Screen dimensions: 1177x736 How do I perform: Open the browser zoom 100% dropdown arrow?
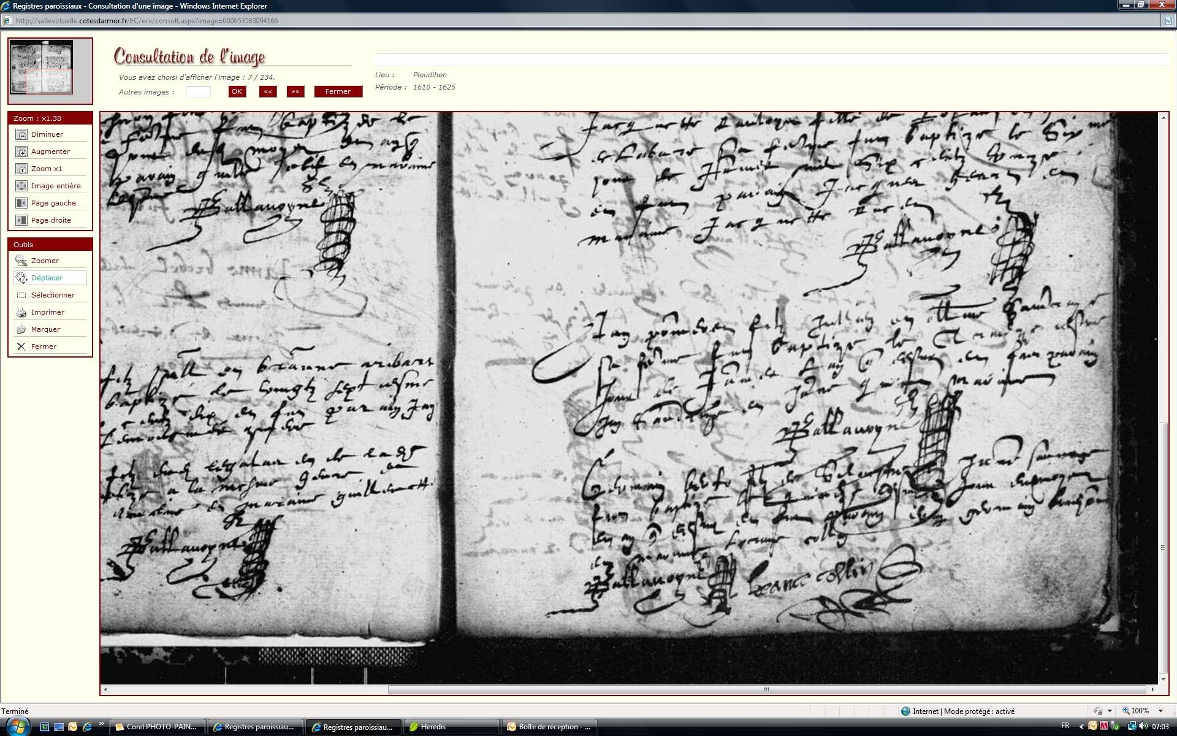pos(1160,711)
